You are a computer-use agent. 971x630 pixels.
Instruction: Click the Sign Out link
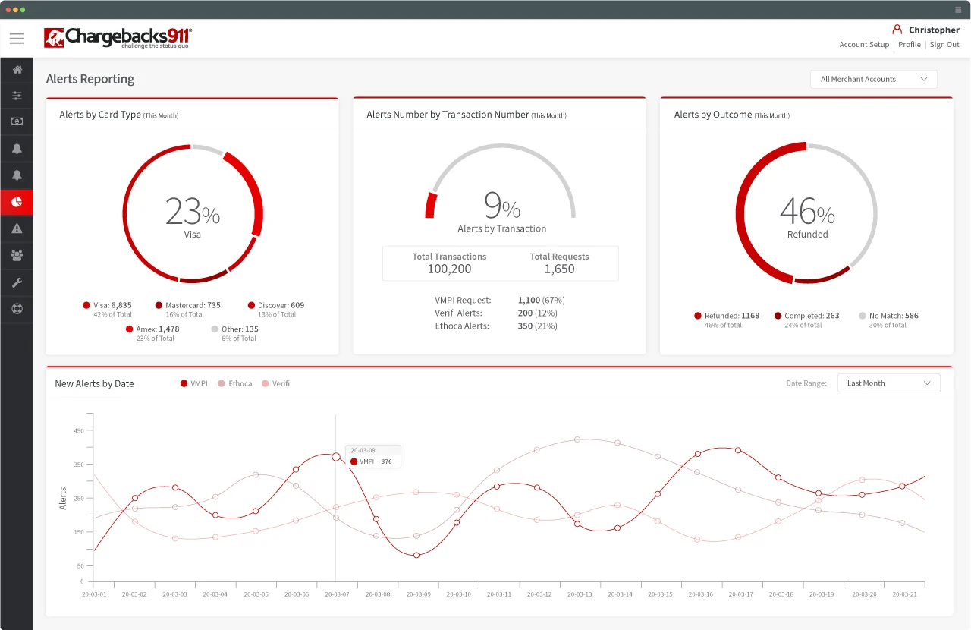coord(944,44)
